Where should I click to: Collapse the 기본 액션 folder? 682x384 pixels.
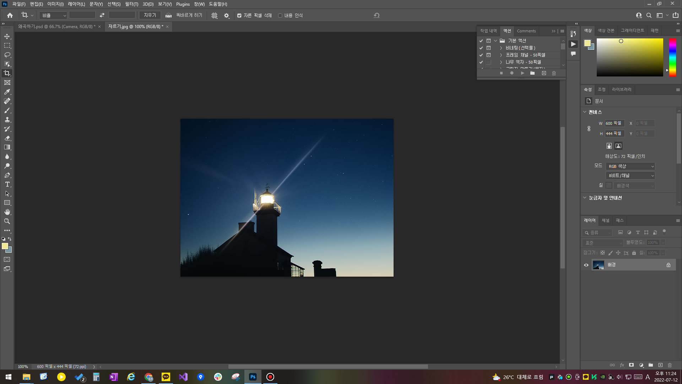(496, 41)
